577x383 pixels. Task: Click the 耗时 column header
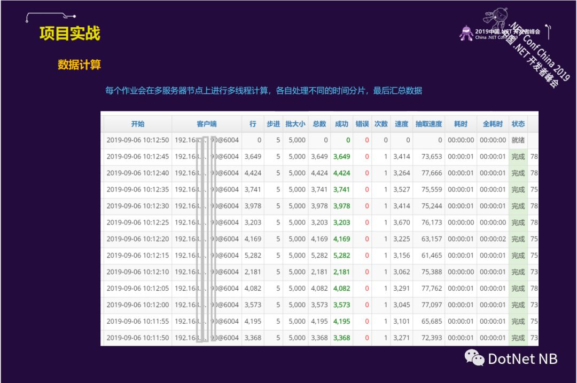coord(461,124)
